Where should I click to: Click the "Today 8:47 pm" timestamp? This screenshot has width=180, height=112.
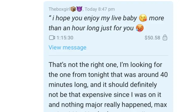pyautogui.click(x=100, y=9)
